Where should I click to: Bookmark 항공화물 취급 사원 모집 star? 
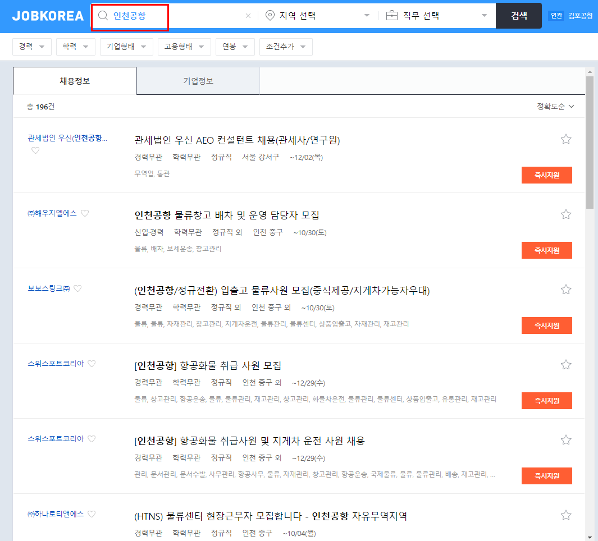point(566,365)
